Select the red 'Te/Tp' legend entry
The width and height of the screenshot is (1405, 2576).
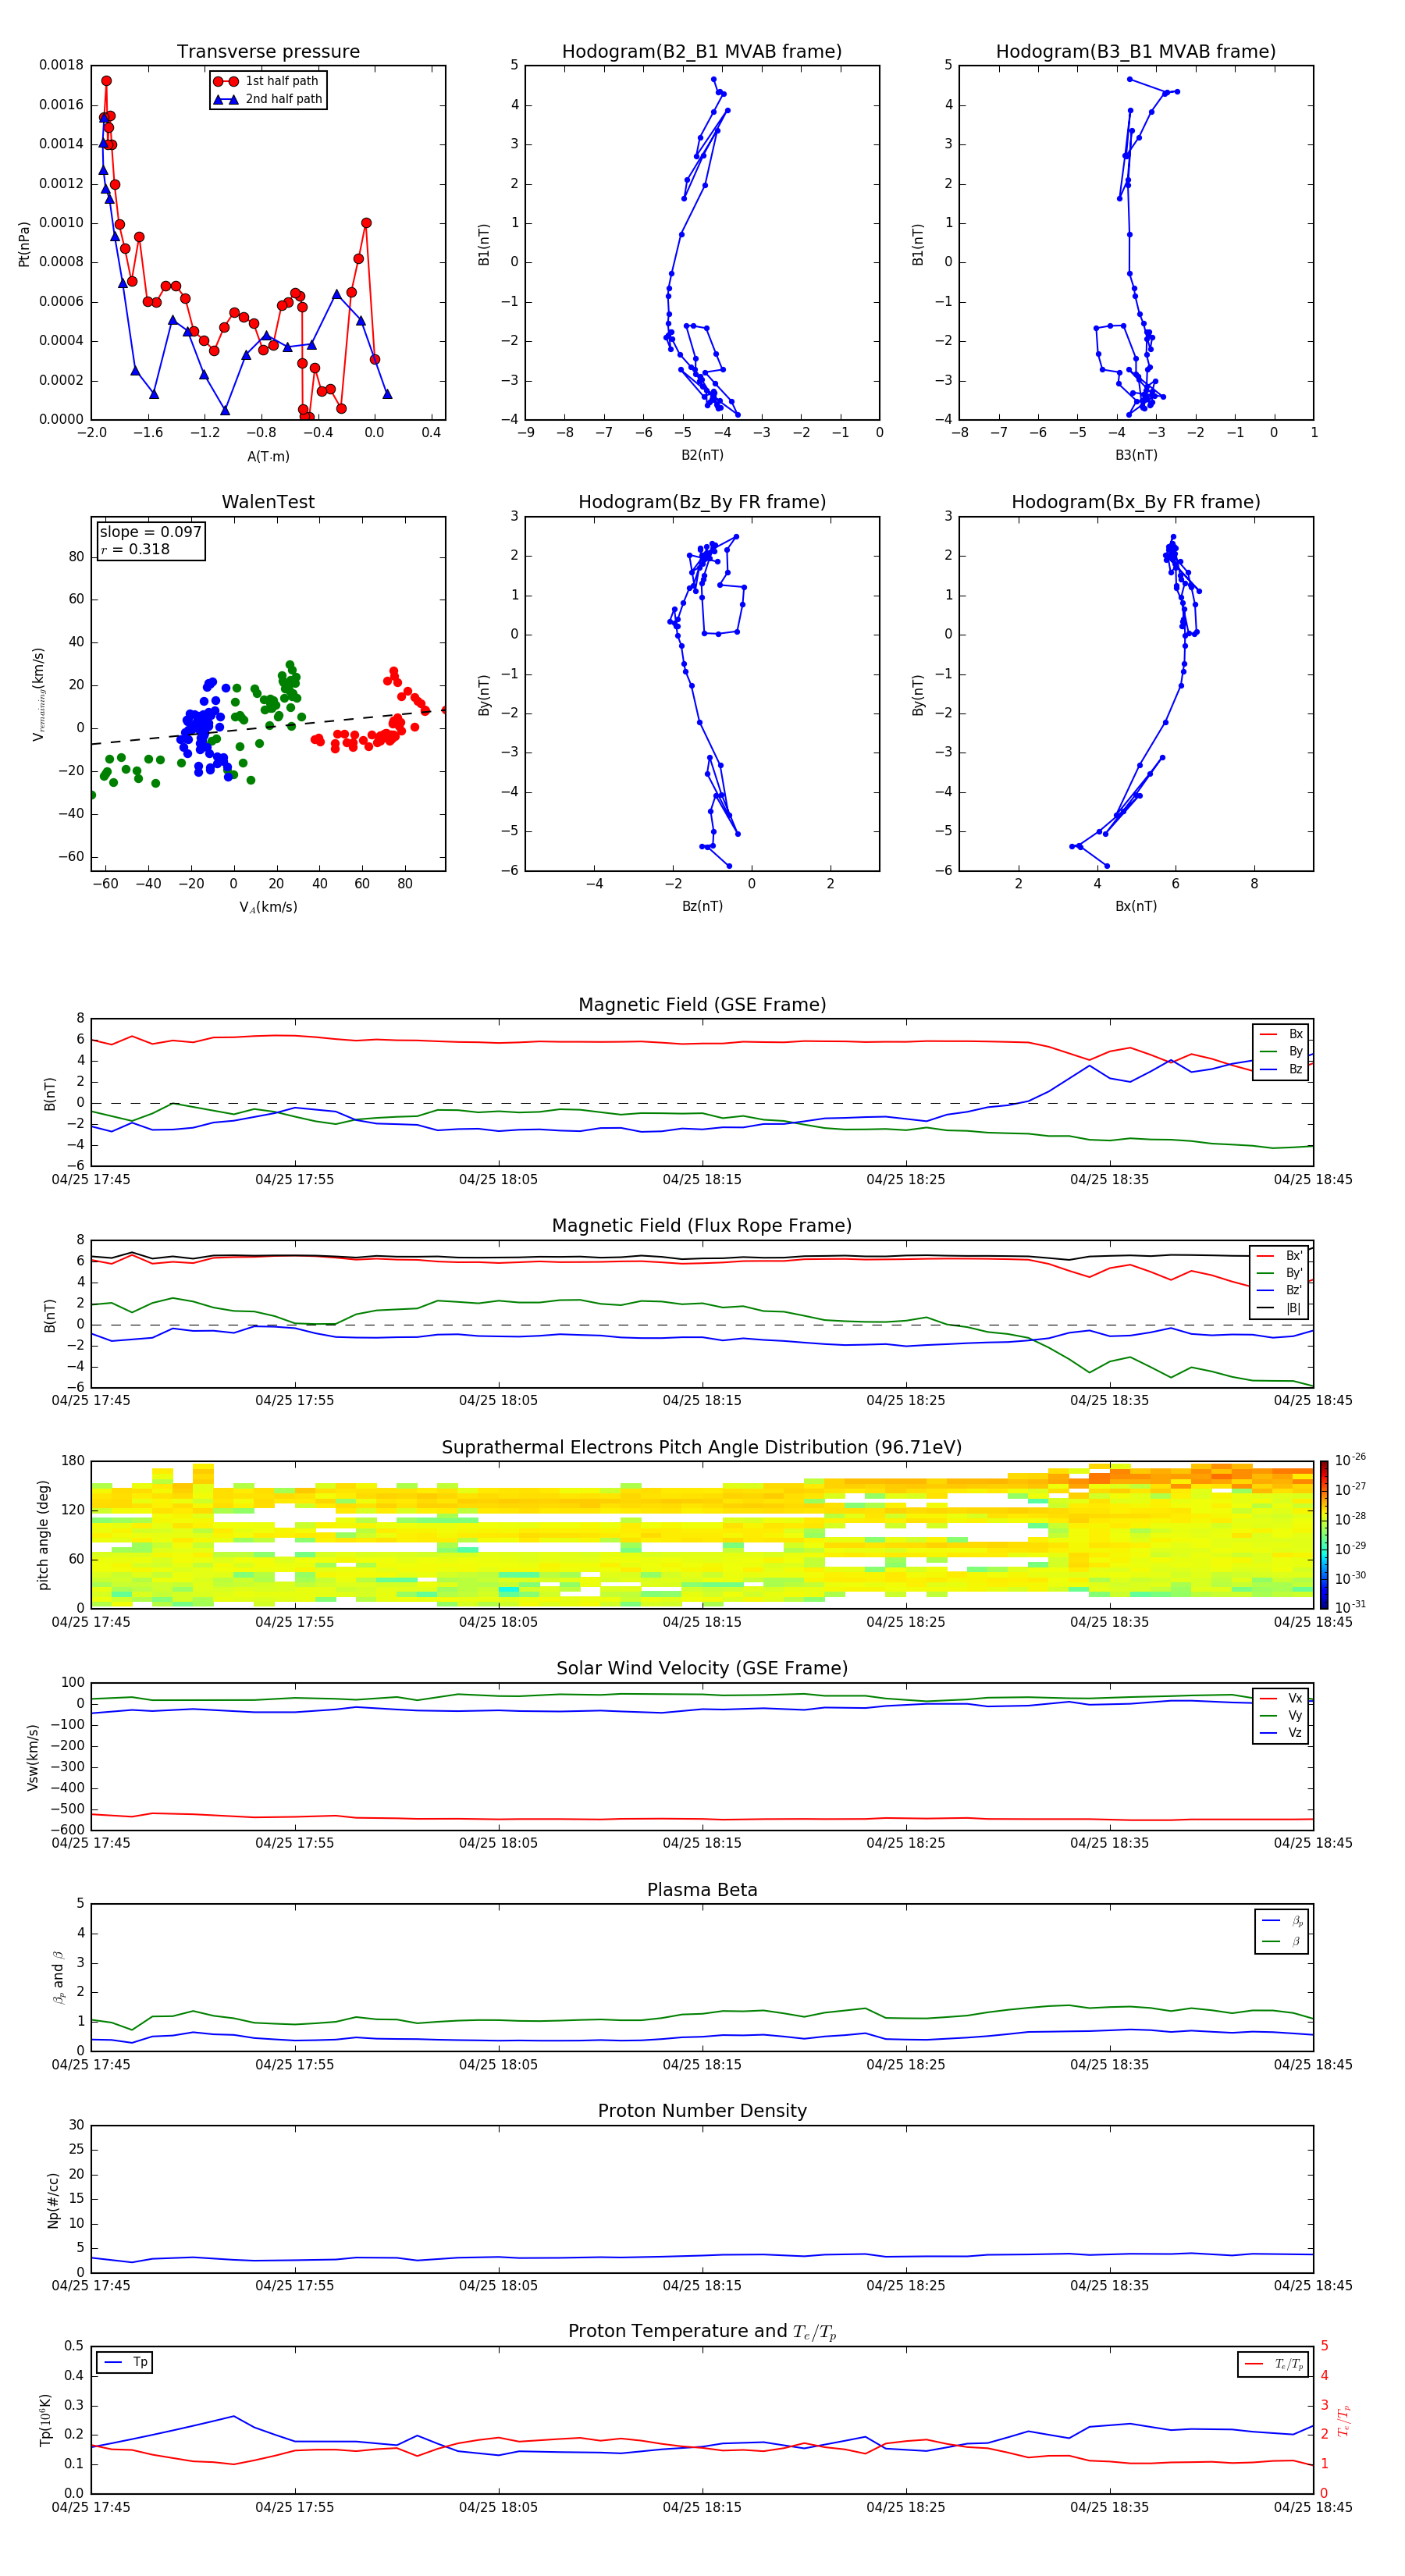1274,2364
